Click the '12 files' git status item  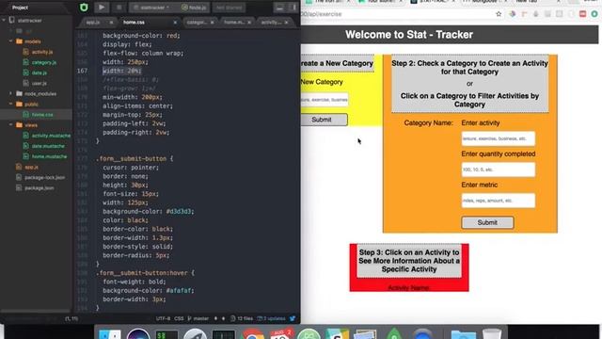tap(242, 318)
